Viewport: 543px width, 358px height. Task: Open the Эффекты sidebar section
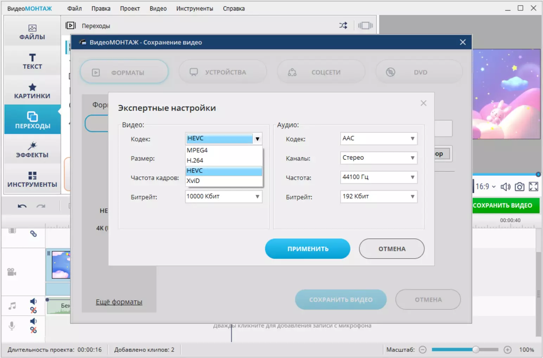(32, 150)
